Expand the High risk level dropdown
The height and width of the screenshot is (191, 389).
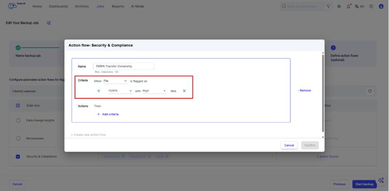coord(154,91)
